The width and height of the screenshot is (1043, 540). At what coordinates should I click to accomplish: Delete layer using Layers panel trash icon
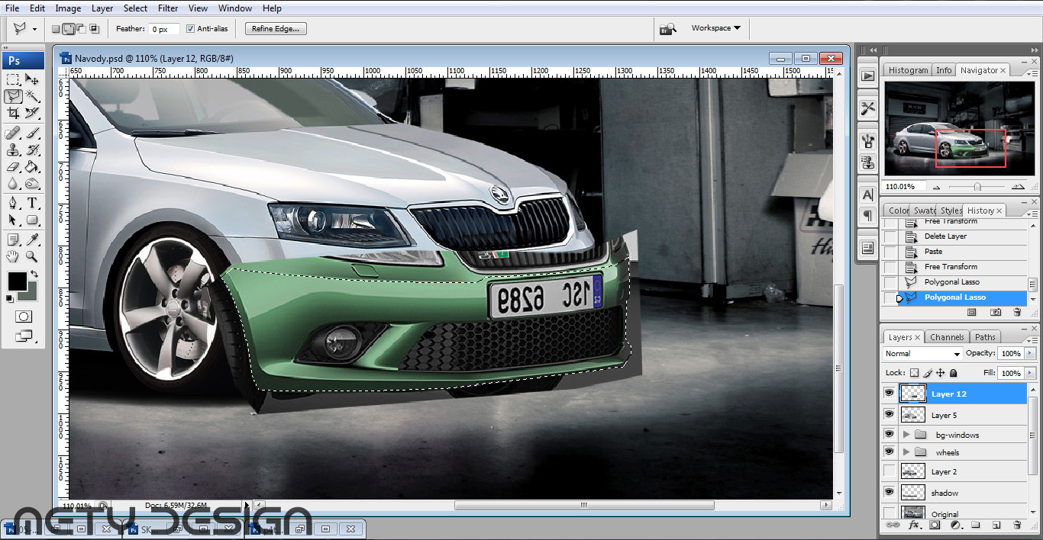coord(1017,526)
